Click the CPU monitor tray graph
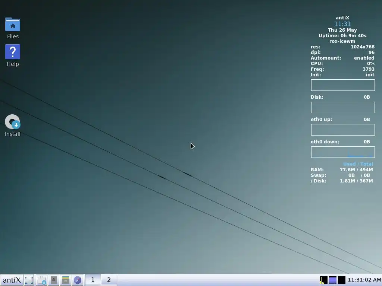Image resolution: width=382 pixels, height=286 pixels. pyautogui.click(x=324, y=280)
